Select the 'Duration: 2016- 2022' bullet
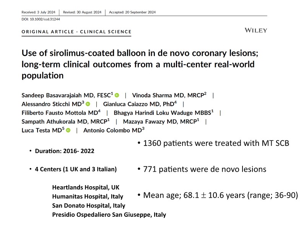This screenshot has width=306, height=229. [x=64, y=151]
